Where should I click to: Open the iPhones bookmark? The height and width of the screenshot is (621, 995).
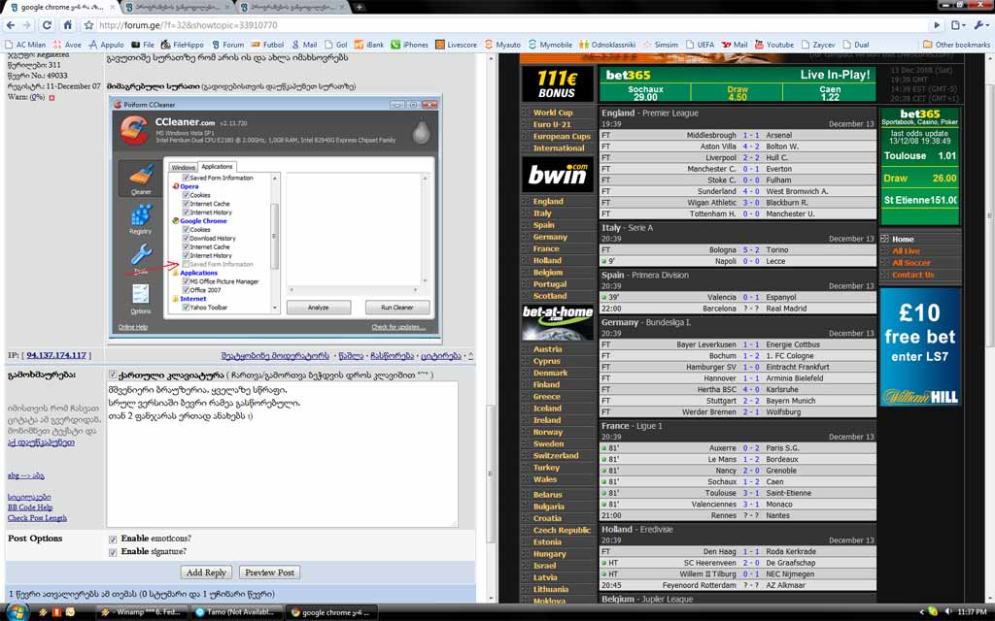click(409, 45)
